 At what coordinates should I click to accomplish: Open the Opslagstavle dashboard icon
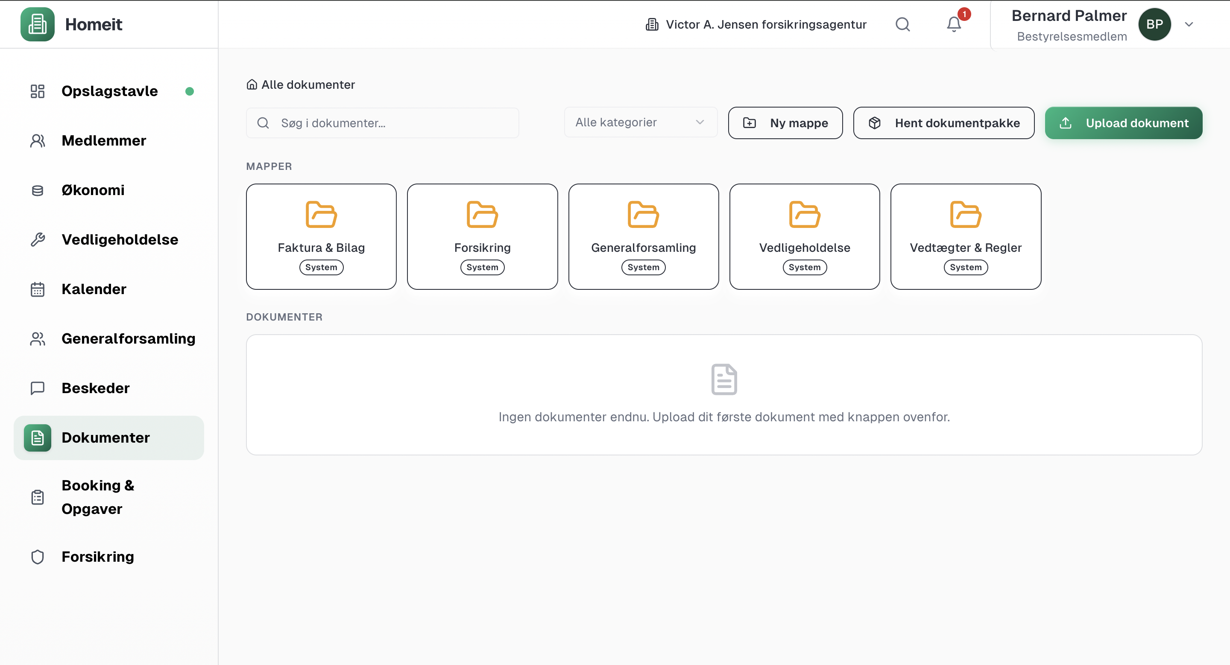pyautogui.click(x=37, y=90)
